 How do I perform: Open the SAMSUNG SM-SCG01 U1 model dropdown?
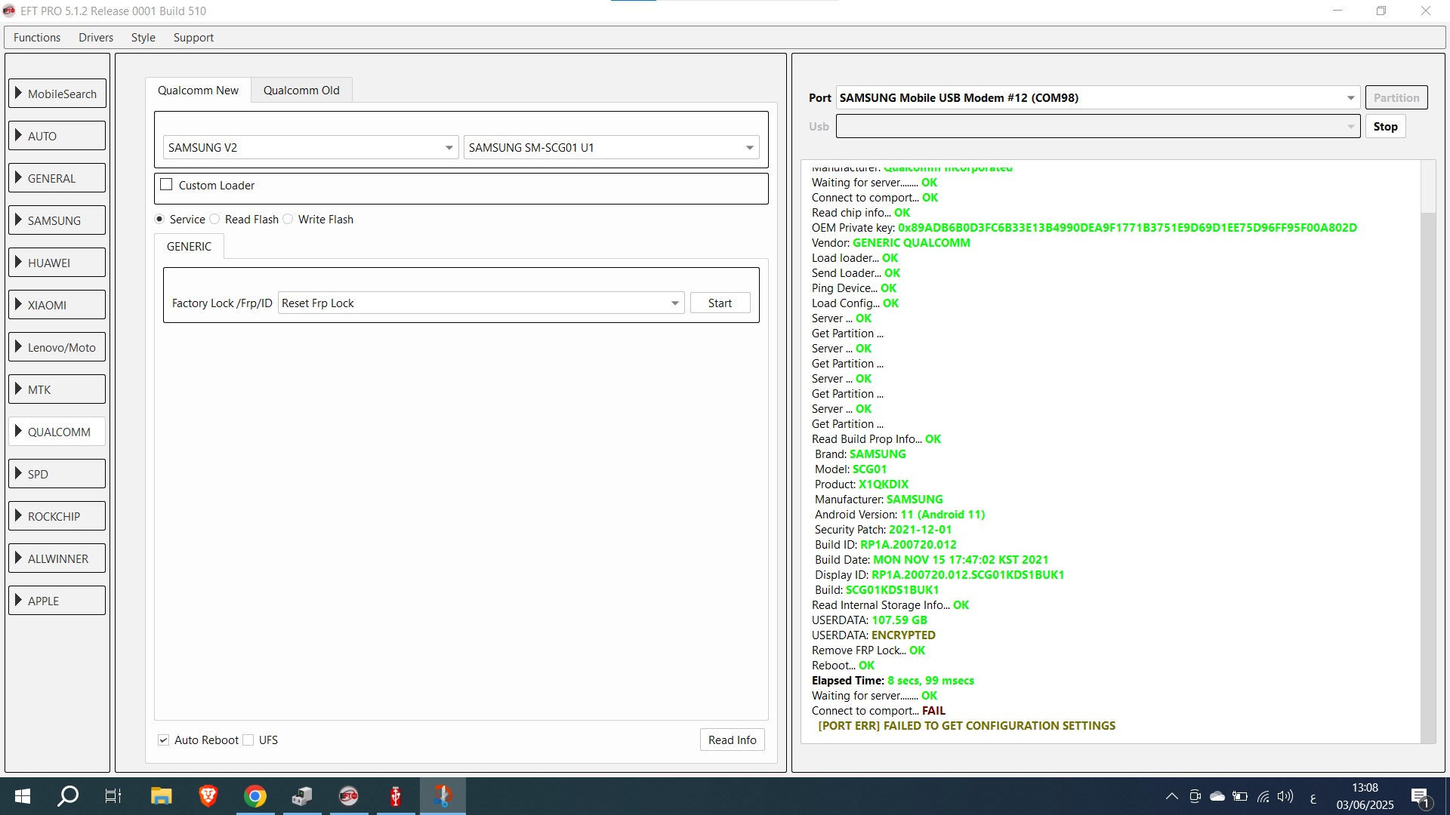[611, 148]
